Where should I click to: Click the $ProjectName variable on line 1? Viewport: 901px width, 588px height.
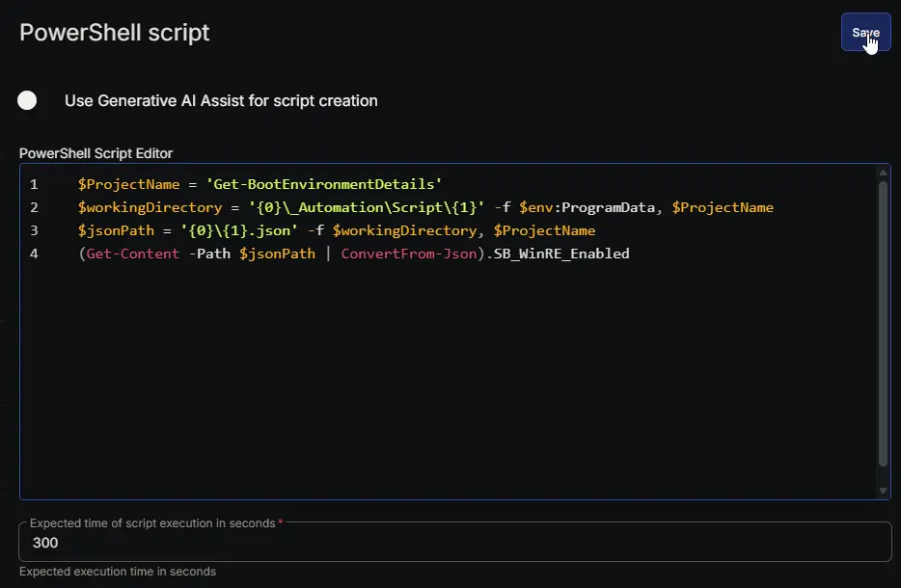click(128, 184)
